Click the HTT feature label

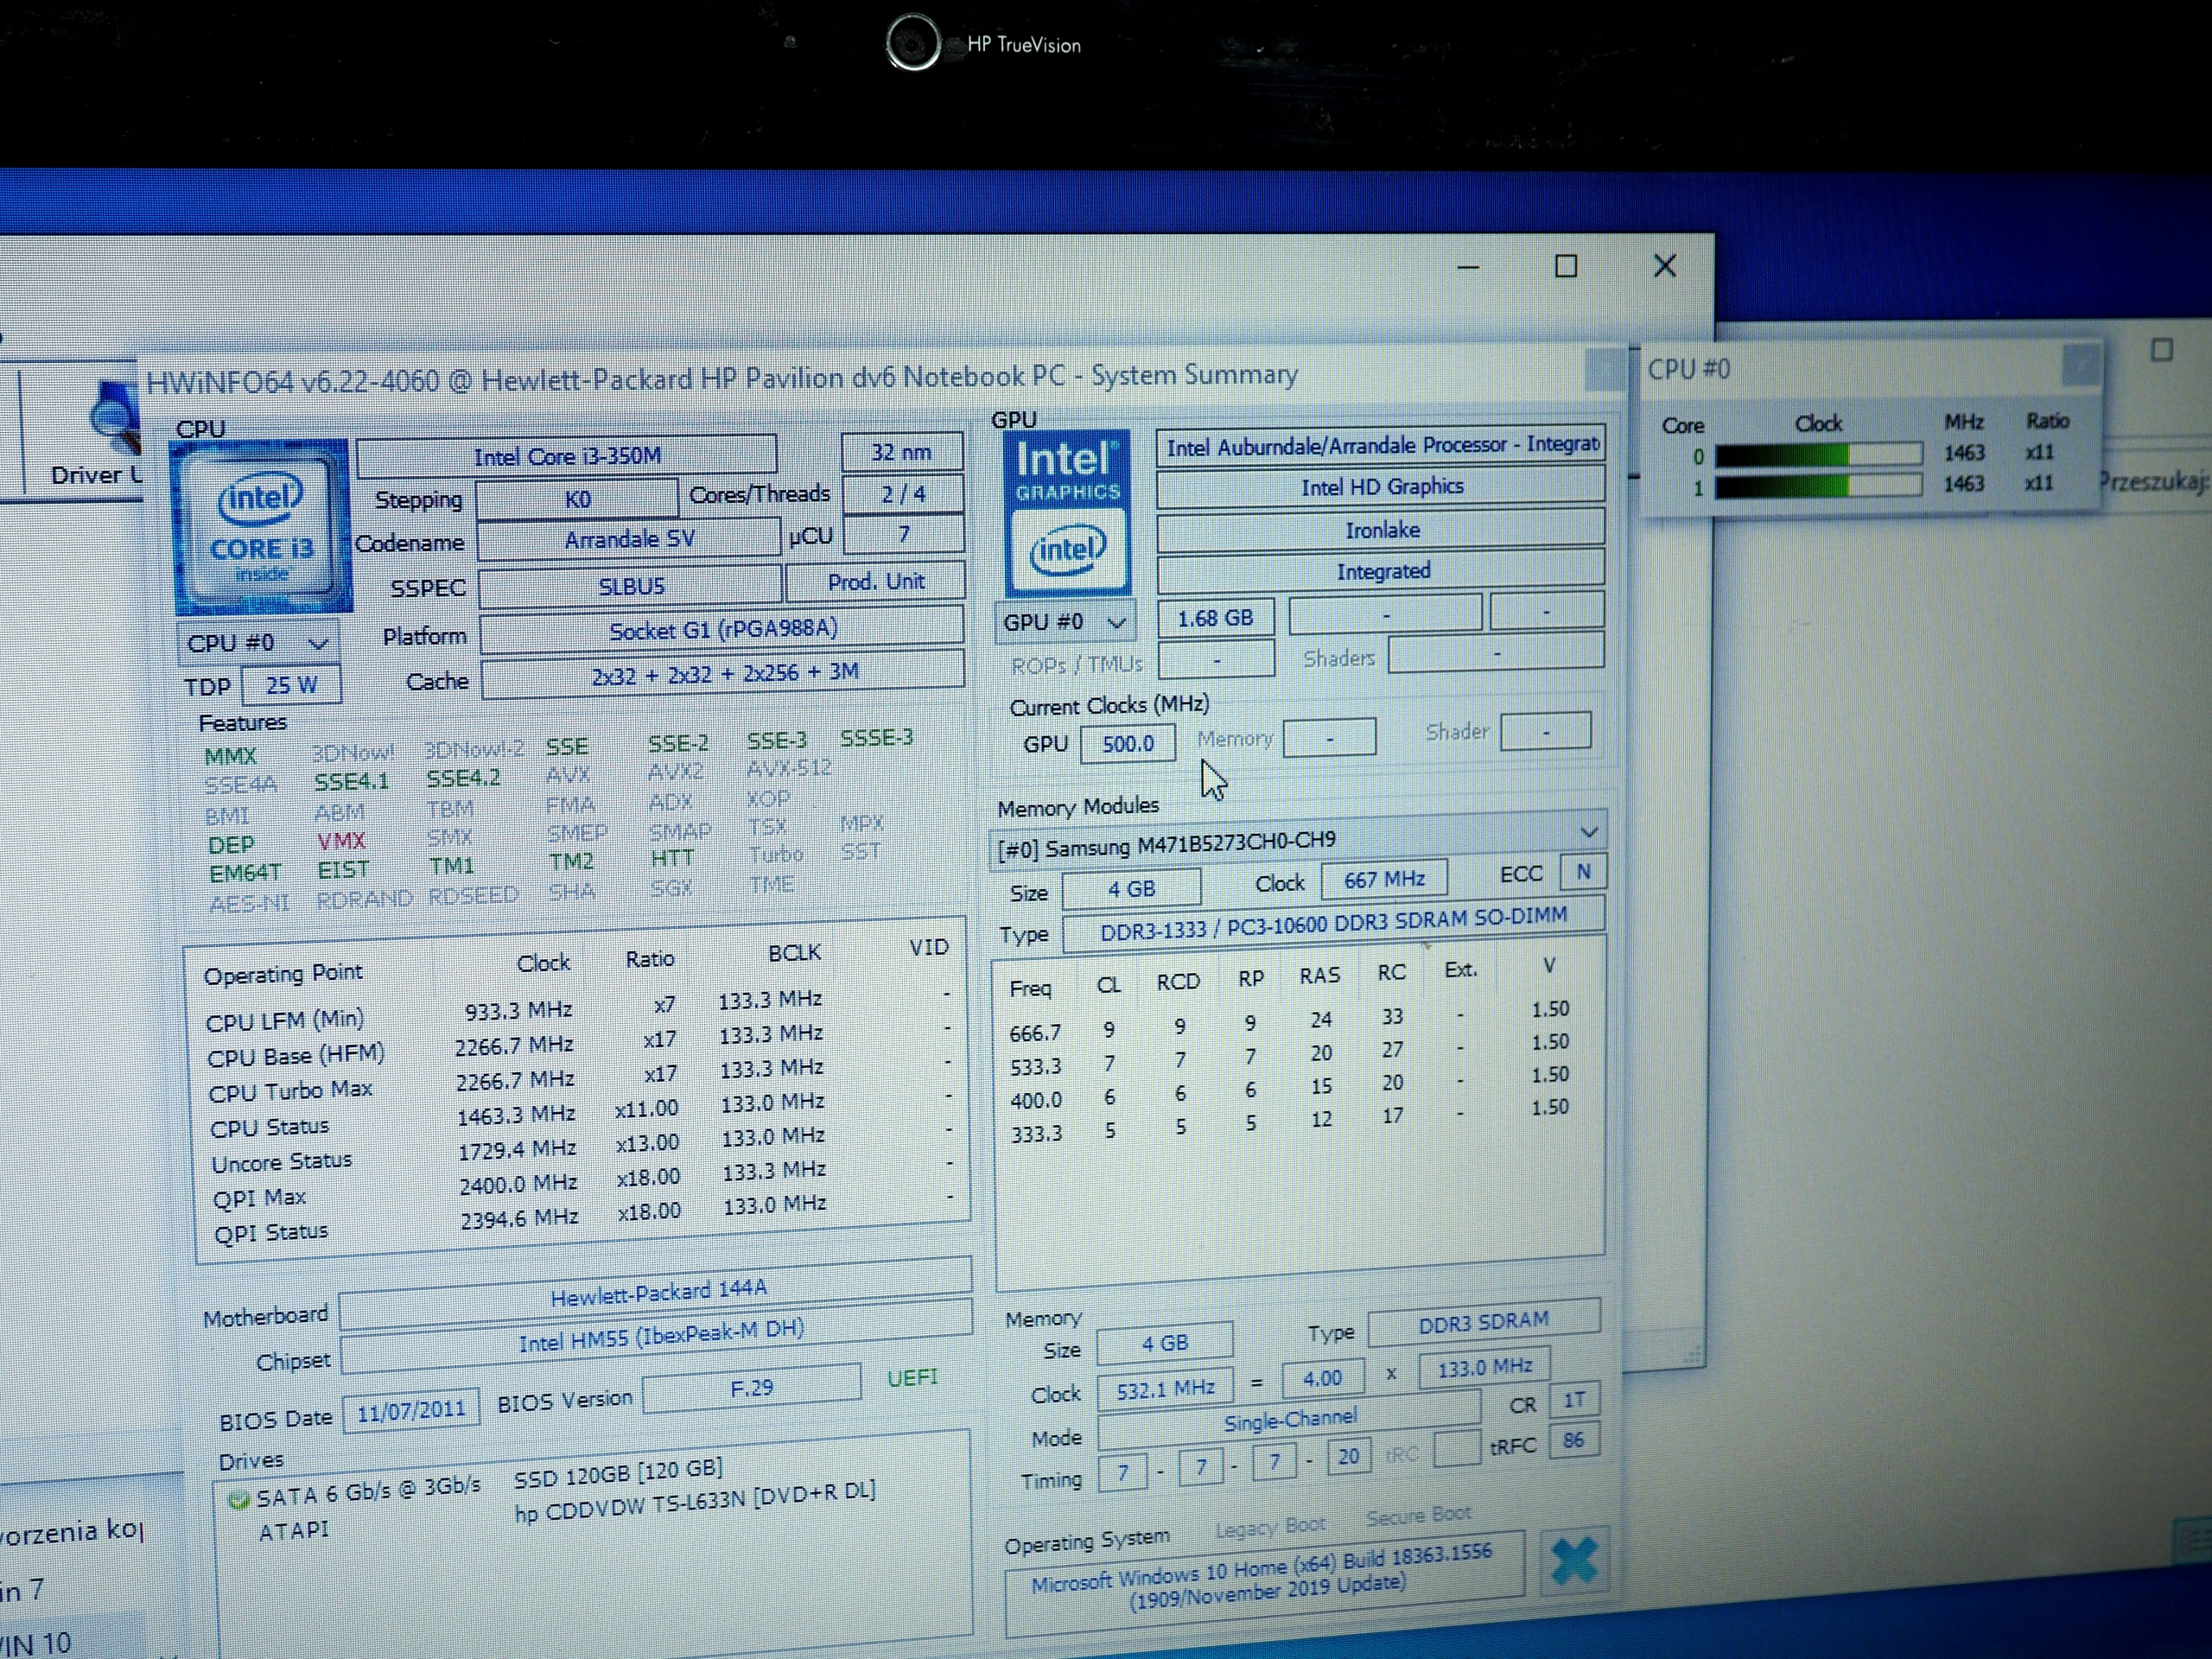click(x=672, y=858)
